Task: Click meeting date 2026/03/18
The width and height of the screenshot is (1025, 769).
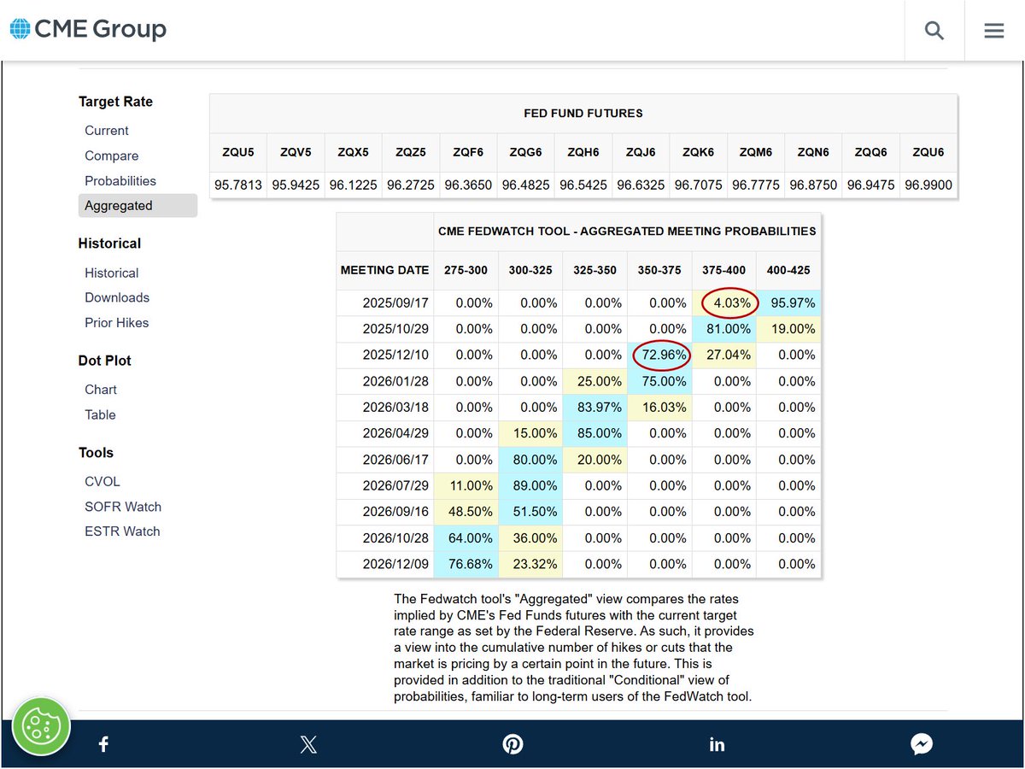Action: tap(385, 408)
